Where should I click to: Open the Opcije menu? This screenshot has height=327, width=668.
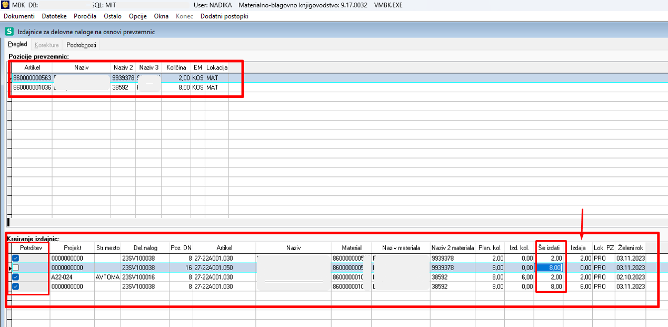[x=137, y=16]
